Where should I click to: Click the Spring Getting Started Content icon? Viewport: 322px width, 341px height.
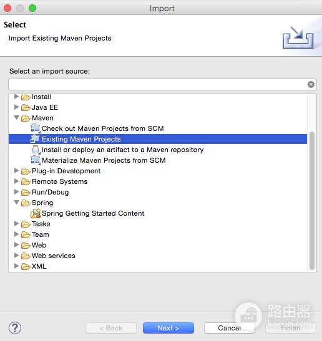click(x=36, y=213)
